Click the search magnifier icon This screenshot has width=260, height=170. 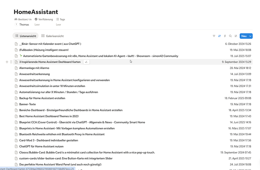tap(230, 36)
